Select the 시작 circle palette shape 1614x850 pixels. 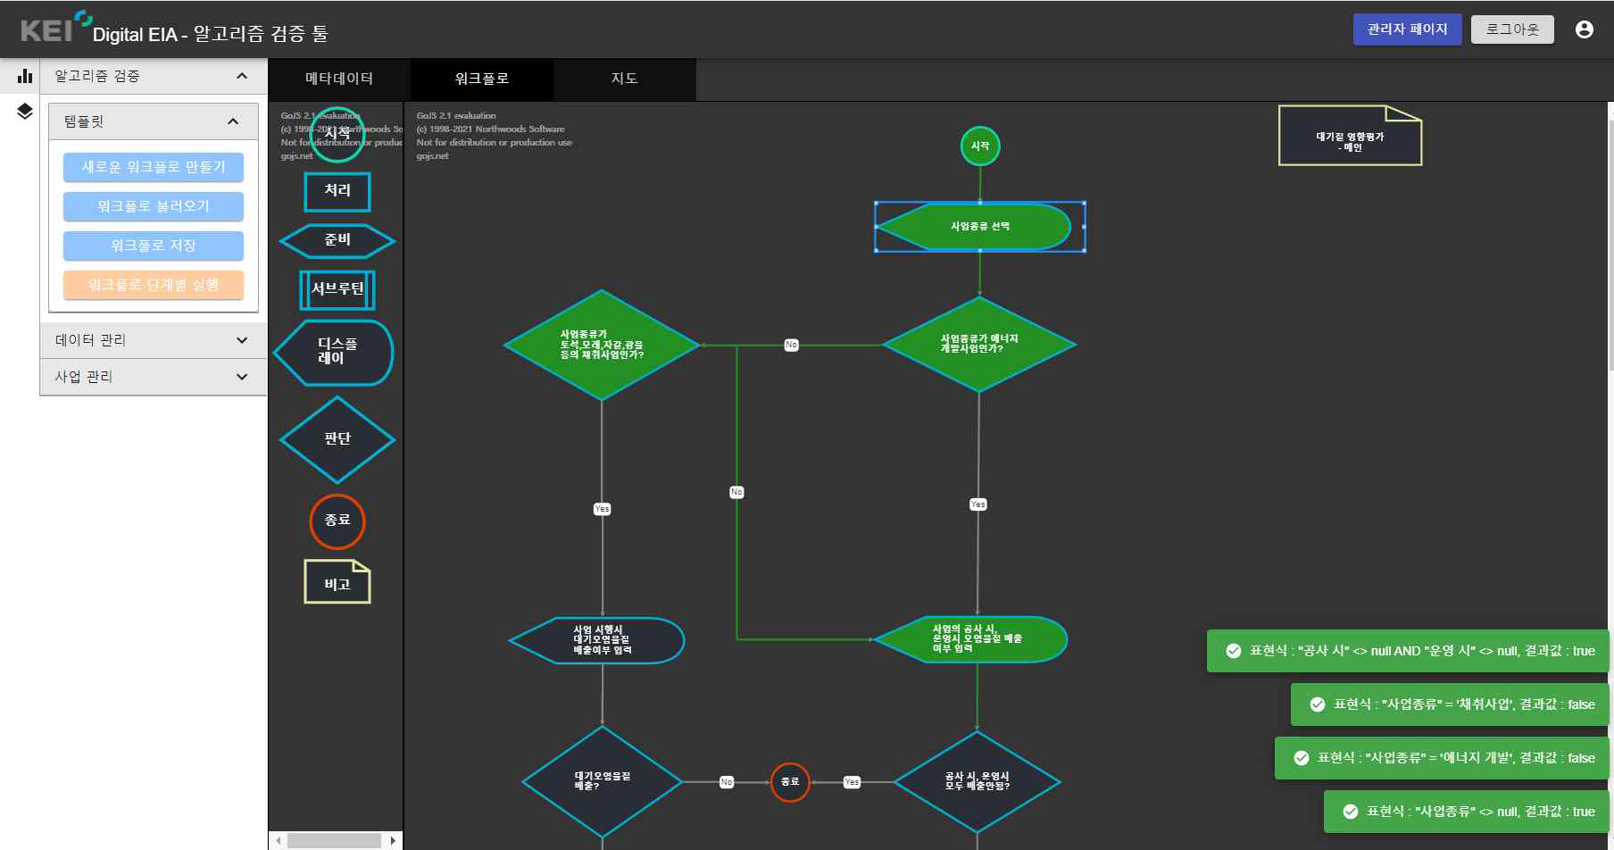point(337,134)
